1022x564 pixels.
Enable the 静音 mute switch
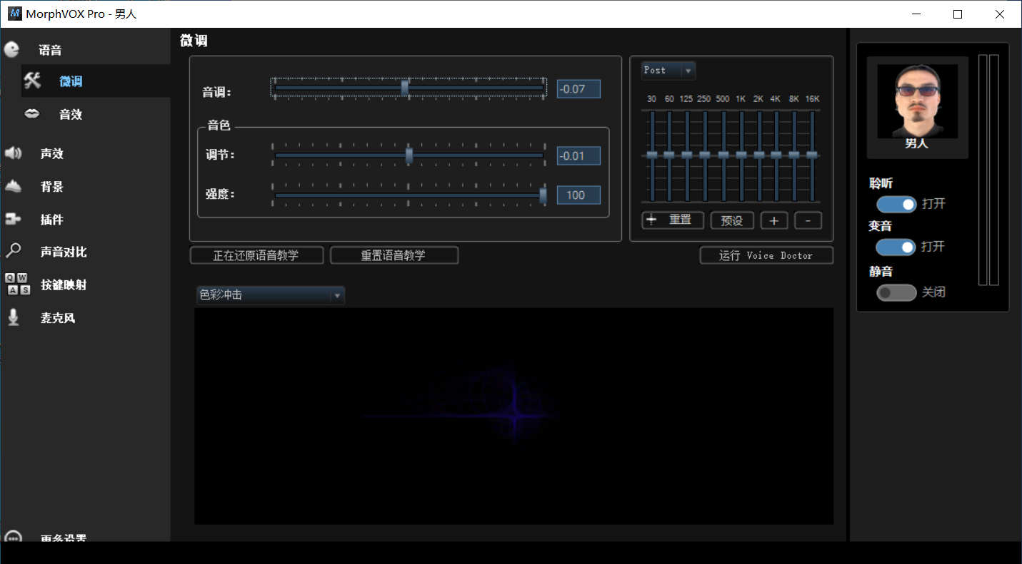click(896, 292)
